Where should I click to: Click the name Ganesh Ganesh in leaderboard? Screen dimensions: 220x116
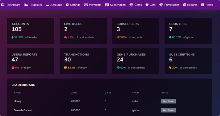[x=23, y=110]
